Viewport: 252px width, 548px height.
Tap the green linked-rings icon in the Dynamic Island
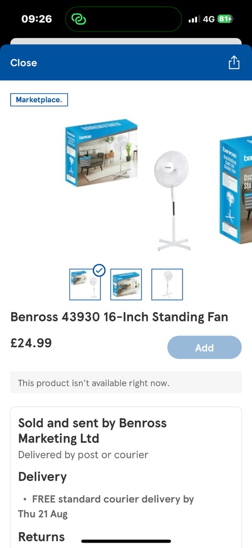pyautogui.click(x=78, y=19)
